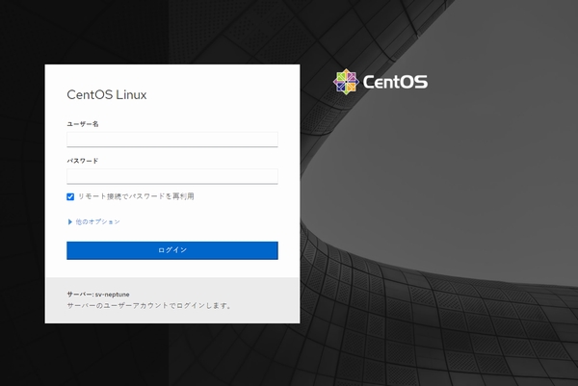Expand 他のオプション section
578x386 pixels.
(94, 221)
